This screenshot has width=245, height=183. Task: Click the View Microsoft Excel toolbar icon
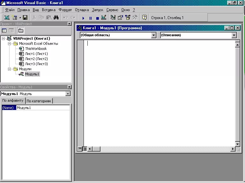pyautogui.click(x=7, y=17)
